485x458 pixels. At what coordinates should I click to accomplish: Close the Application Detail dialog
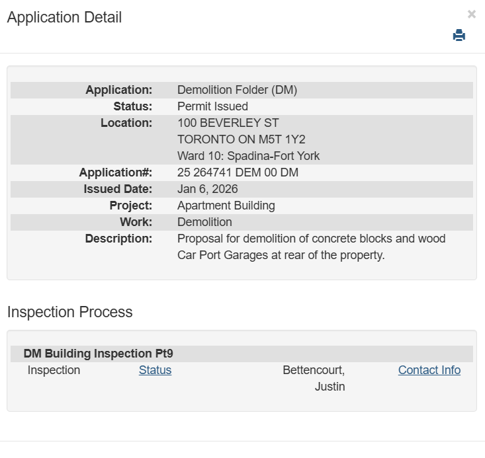pos(471,15)
